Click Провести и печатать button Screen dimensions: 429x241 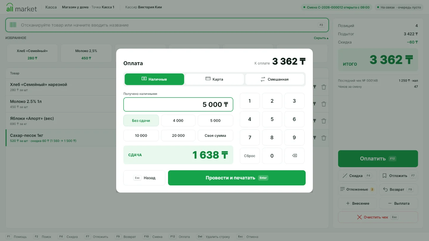(237, 178)
